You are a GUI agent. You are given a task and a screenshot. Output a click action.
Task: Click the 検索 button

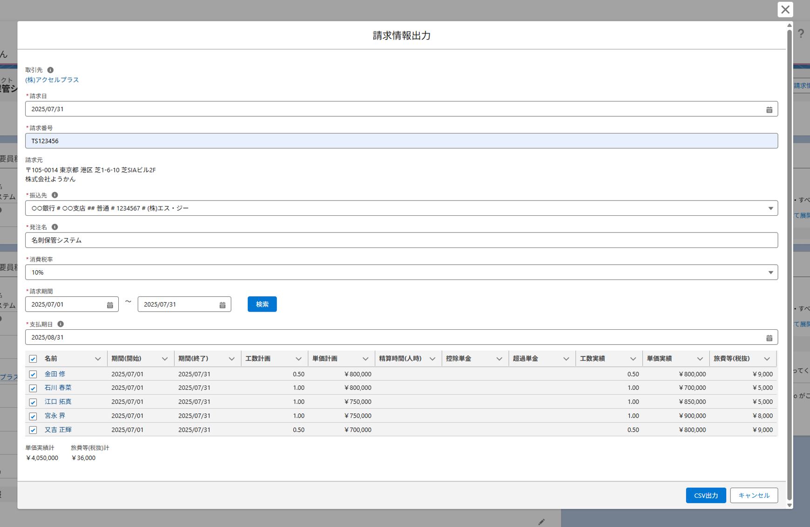(262, 304)
